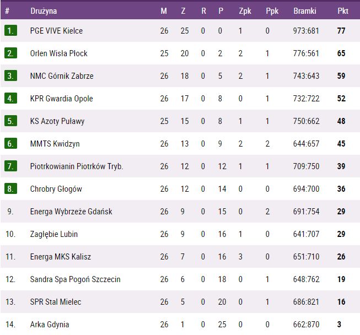360x335 pixels.
Task: Open KPR Gwardia Opole team page
Action: point(61,99)
